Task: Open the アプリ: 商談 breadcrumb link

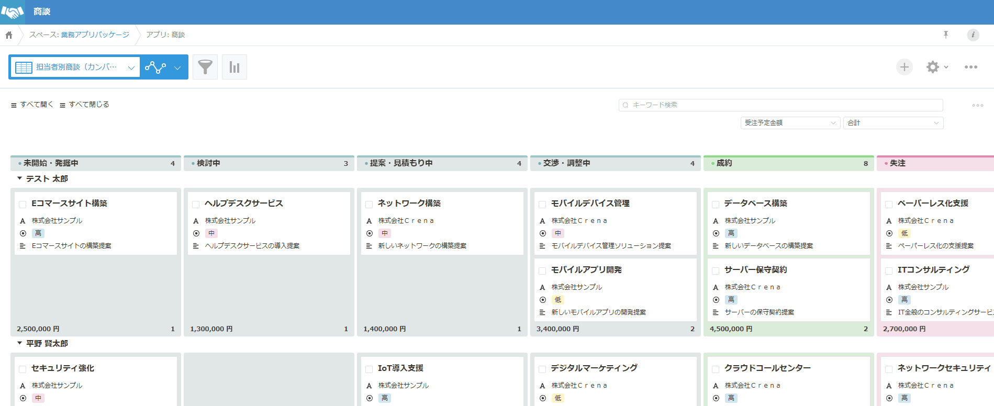Action: tap(165, 35)
